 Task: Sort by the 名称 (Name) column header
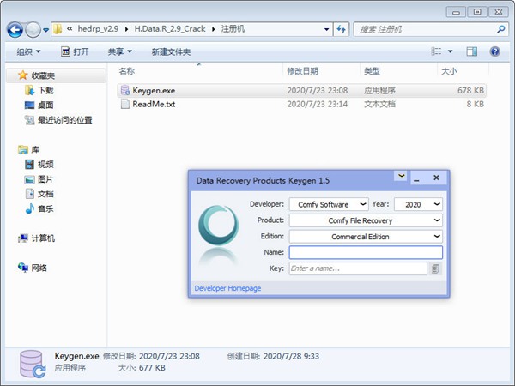[127, 71]
